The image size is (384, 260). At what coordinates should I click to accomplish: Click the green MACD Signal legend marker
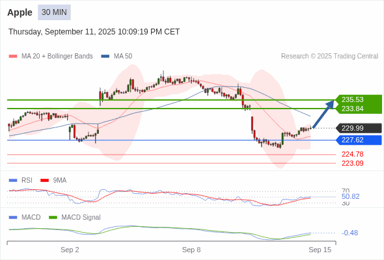(x=53, y=217)
